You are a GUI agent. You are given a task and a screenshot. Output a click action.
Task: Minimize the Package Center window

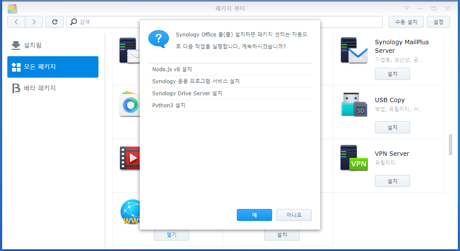click(420, 9)
